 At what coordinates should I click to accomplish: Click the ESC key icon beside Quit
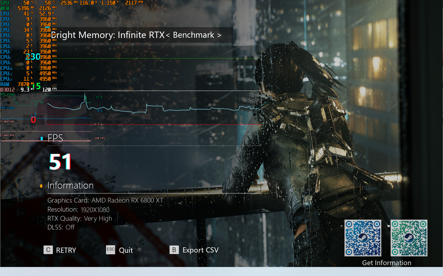(110, 250)
